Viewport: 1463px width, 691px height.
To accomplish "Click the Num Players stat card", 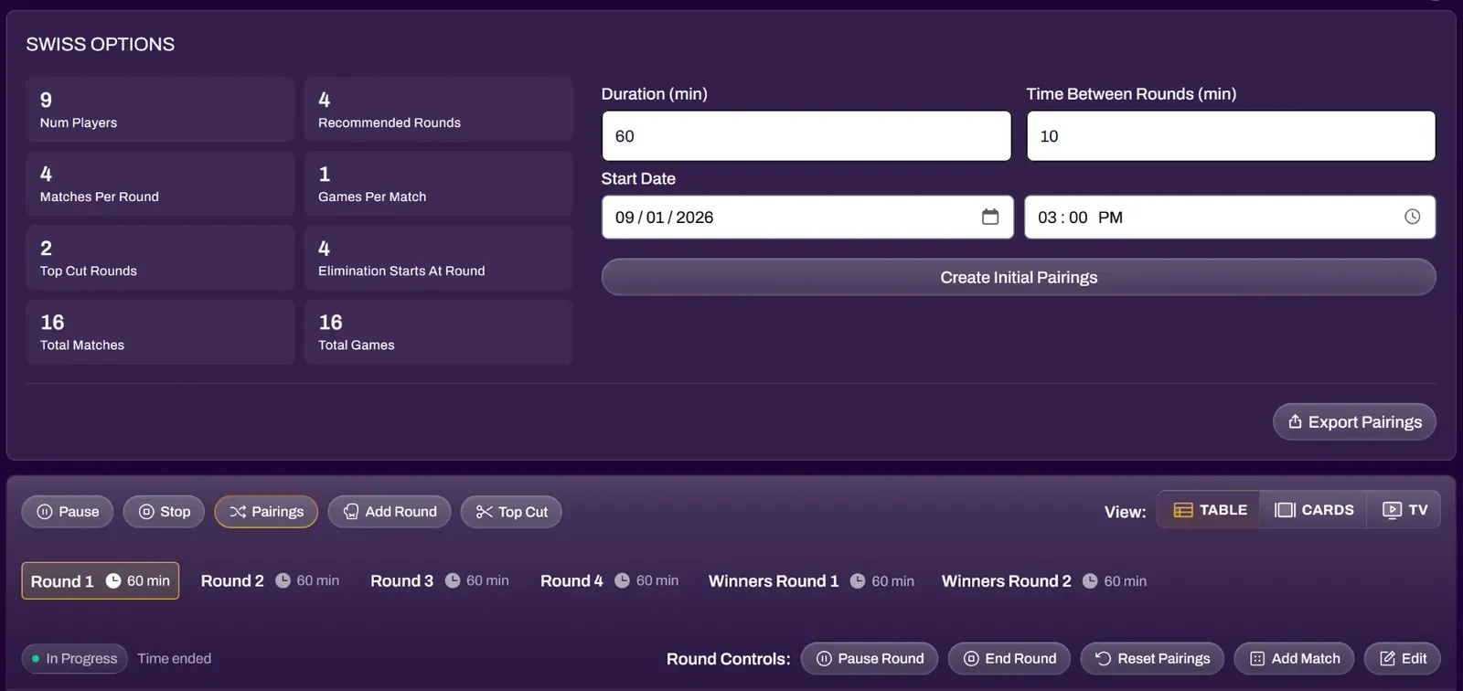I will (x=160, y=110).
